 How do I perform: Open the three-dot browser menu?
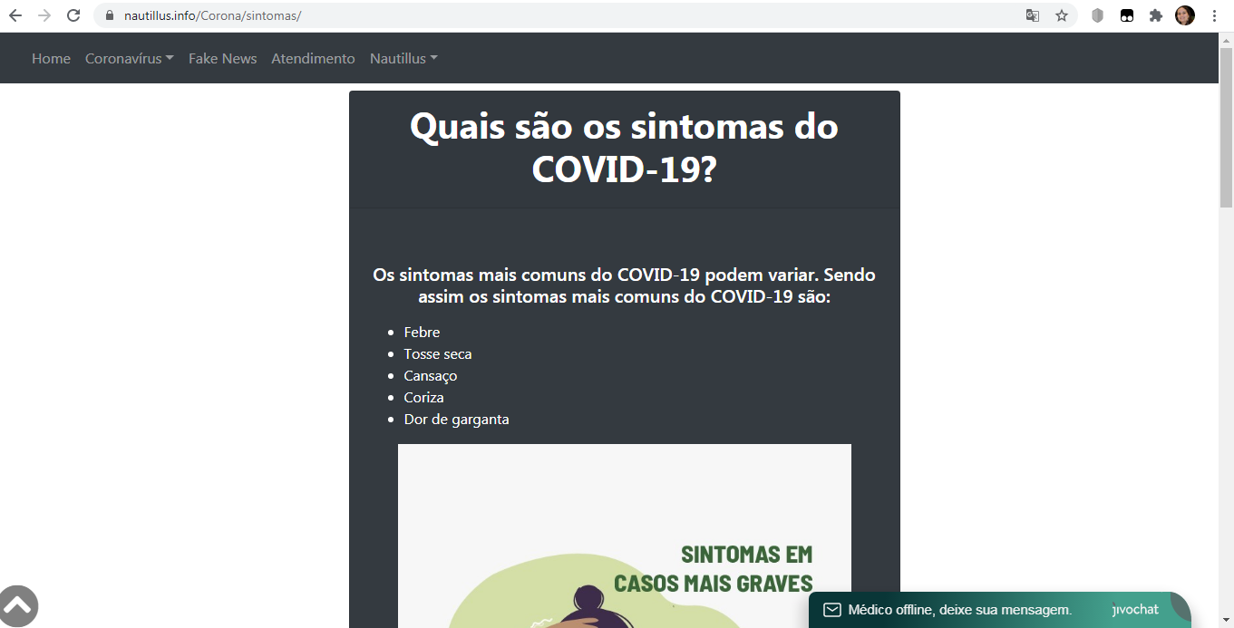click(x=1214, y=15)
